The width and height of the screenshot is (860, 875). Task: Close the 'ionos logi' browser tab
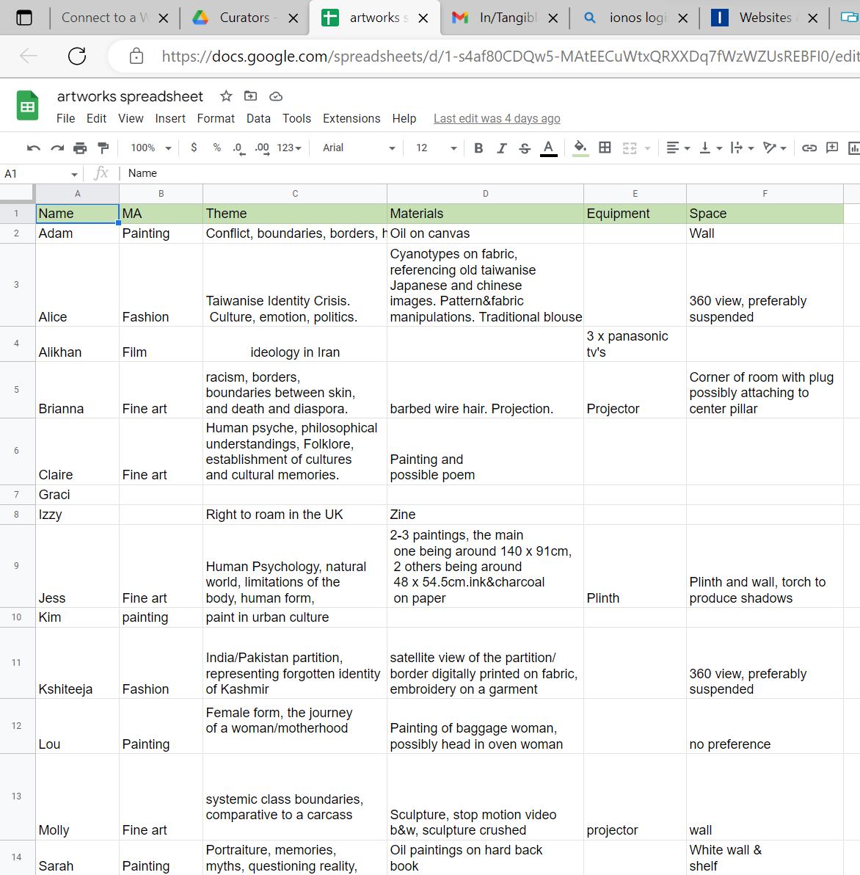[682, 18]
